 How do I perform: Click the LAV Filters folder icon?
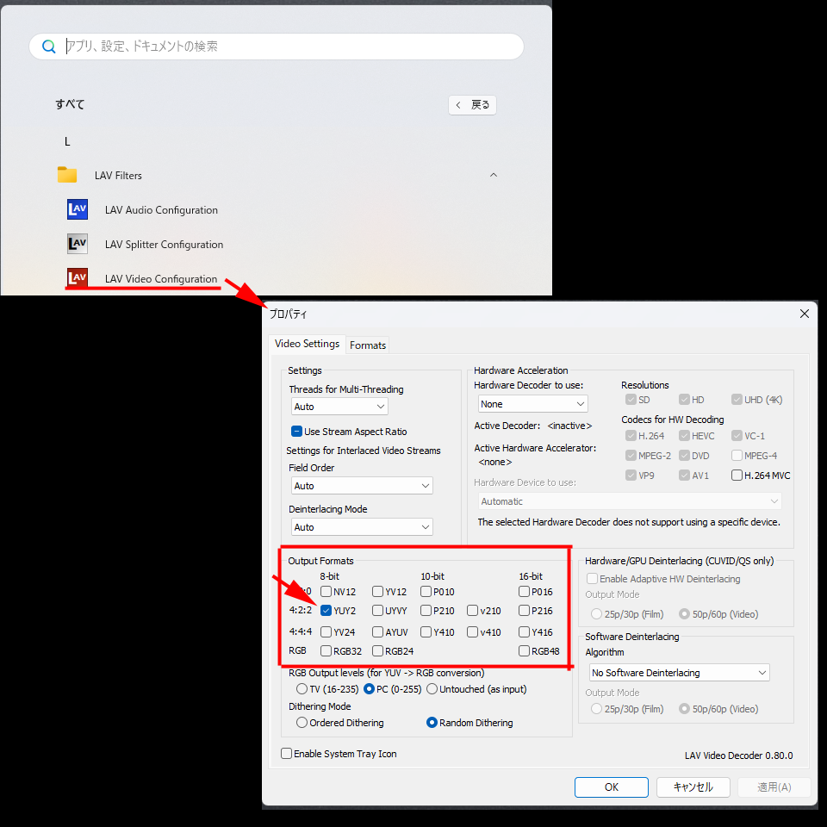[67, 175]
